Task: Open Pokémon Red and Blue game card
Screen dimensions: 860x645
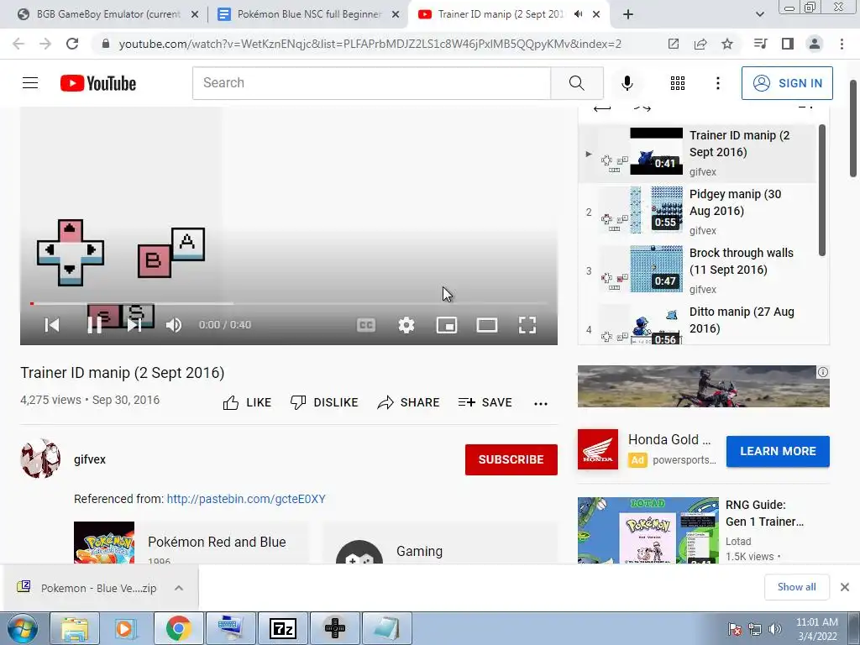Action: tap(191, 543)
